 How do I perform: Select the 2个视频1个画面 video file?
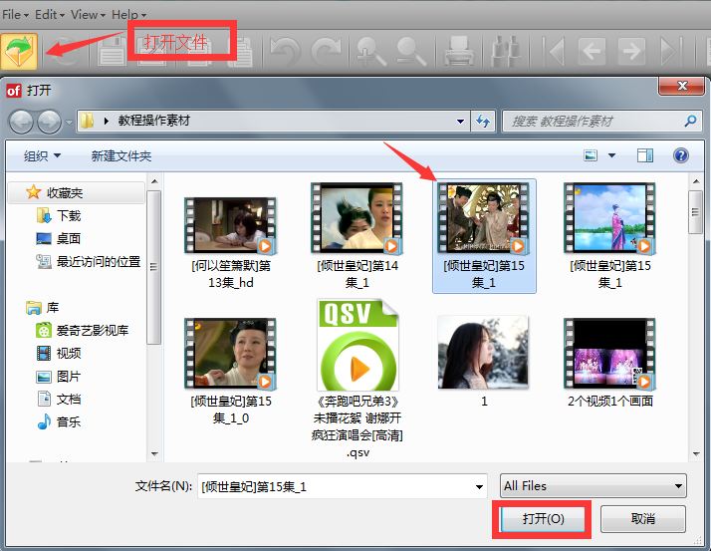[x=609, y=362]
